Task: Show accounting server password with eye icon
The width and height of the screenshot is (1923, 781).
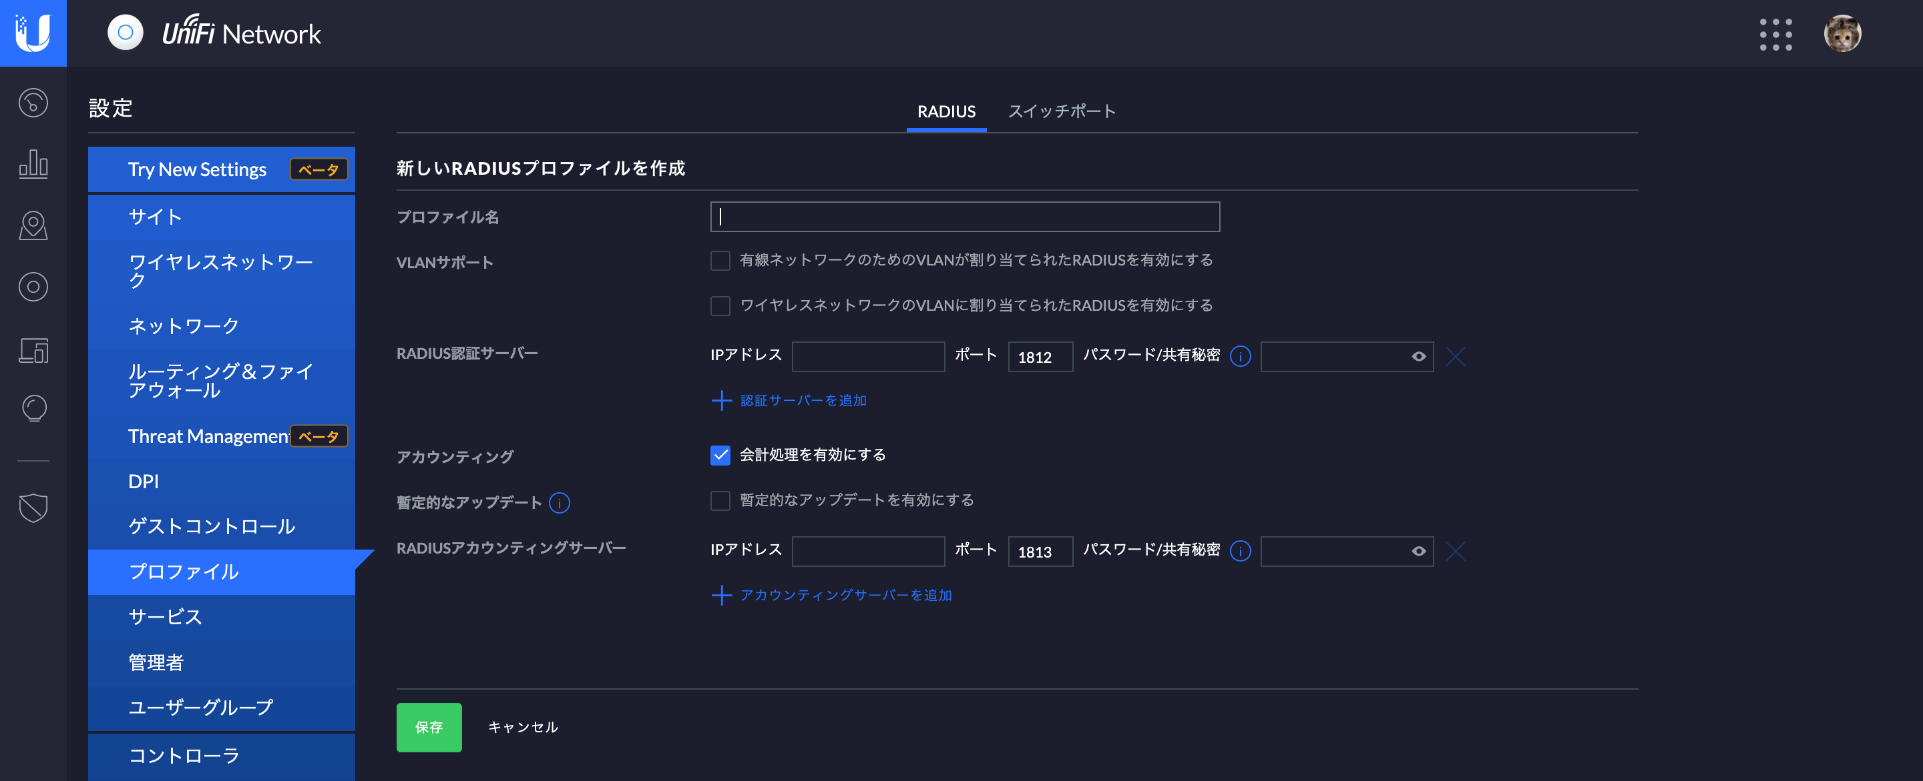Action: (1418, 552)
